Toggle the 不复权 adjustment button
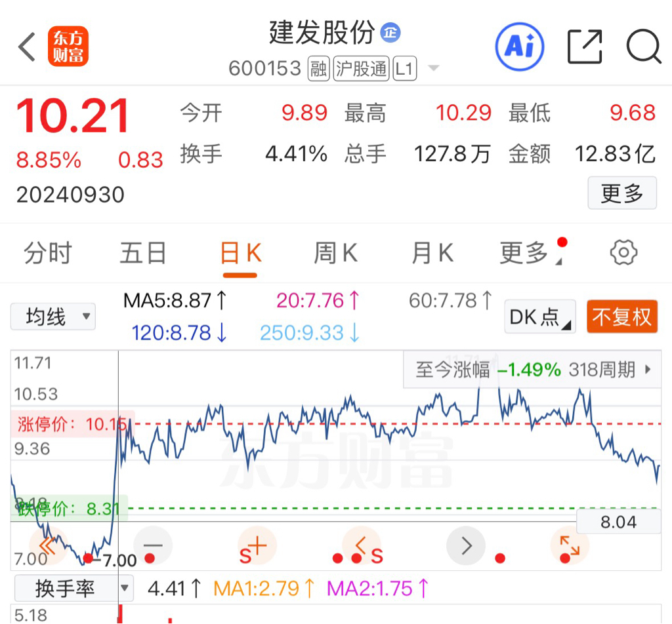 click(x=622, y=317)
